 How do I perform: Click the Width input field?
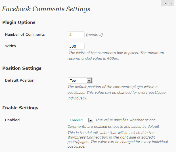click(x=76, y=46)
